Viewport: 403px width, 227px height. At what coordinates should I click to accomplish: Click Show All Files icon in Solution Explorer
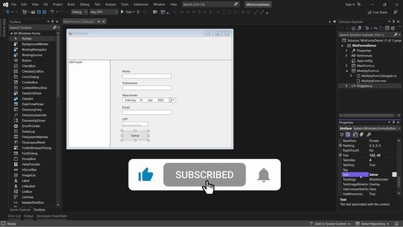click(x=393, y=28)
